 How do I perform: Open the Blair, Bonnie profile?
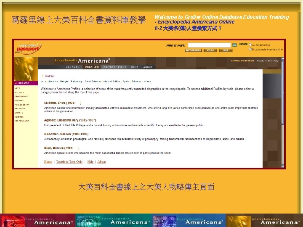coord(62,148)
